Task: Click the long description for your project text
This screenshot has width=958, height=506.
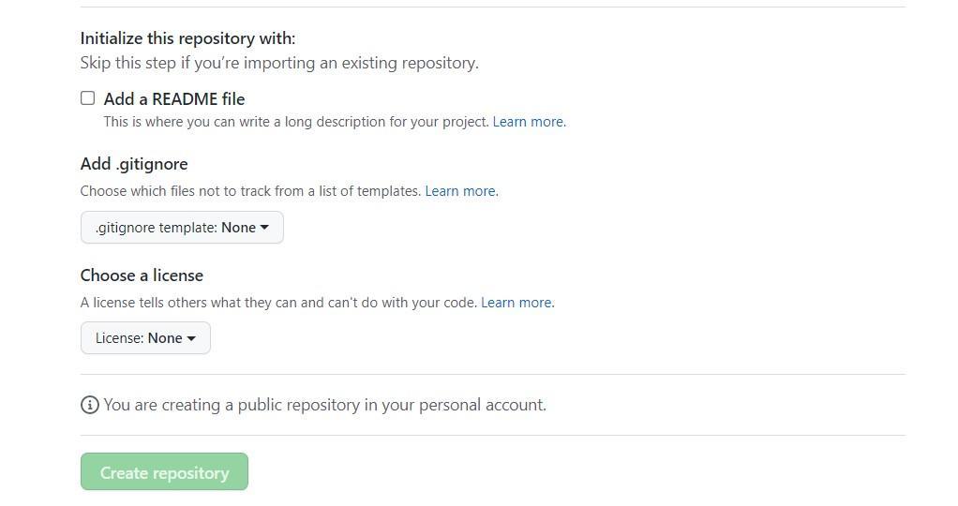Action: [x=296, y=122]
